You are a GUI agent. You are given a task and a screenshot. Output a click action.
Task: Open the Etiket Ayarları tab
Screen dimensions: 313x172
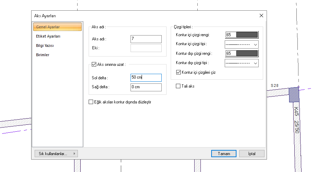click(48, 36)
